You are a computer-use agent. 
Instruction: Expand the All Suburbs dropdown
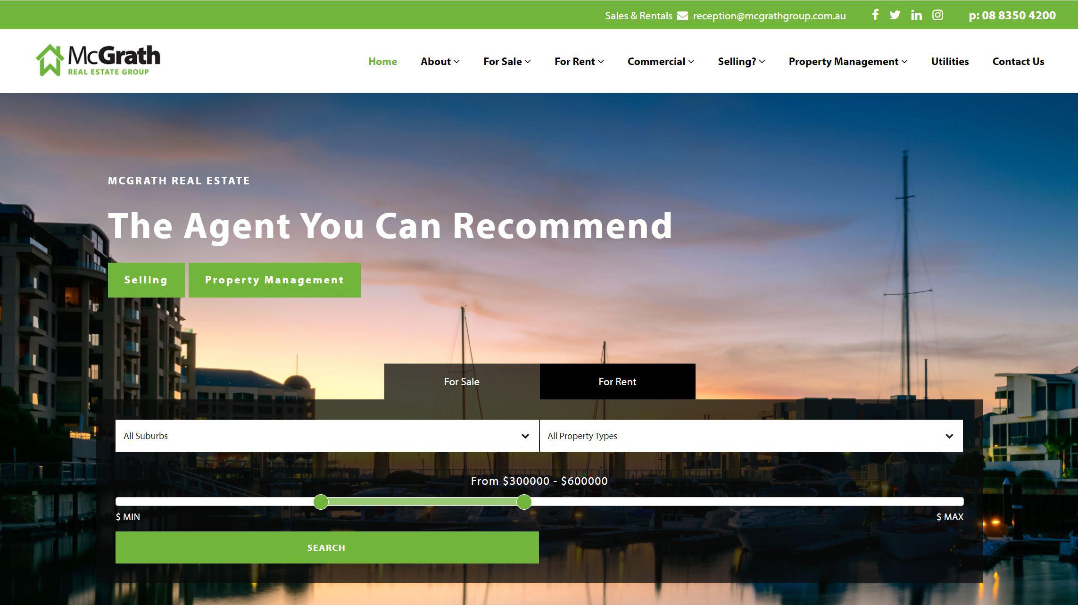click(327, 436)
